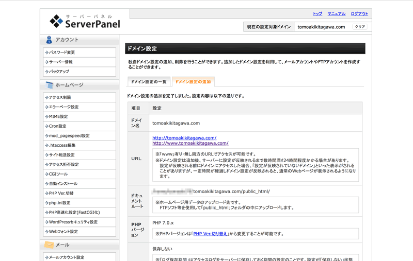The image size is (413, 261).
Task: Open the トップ link
Action: pyautogui.click(x=317, y=14)
